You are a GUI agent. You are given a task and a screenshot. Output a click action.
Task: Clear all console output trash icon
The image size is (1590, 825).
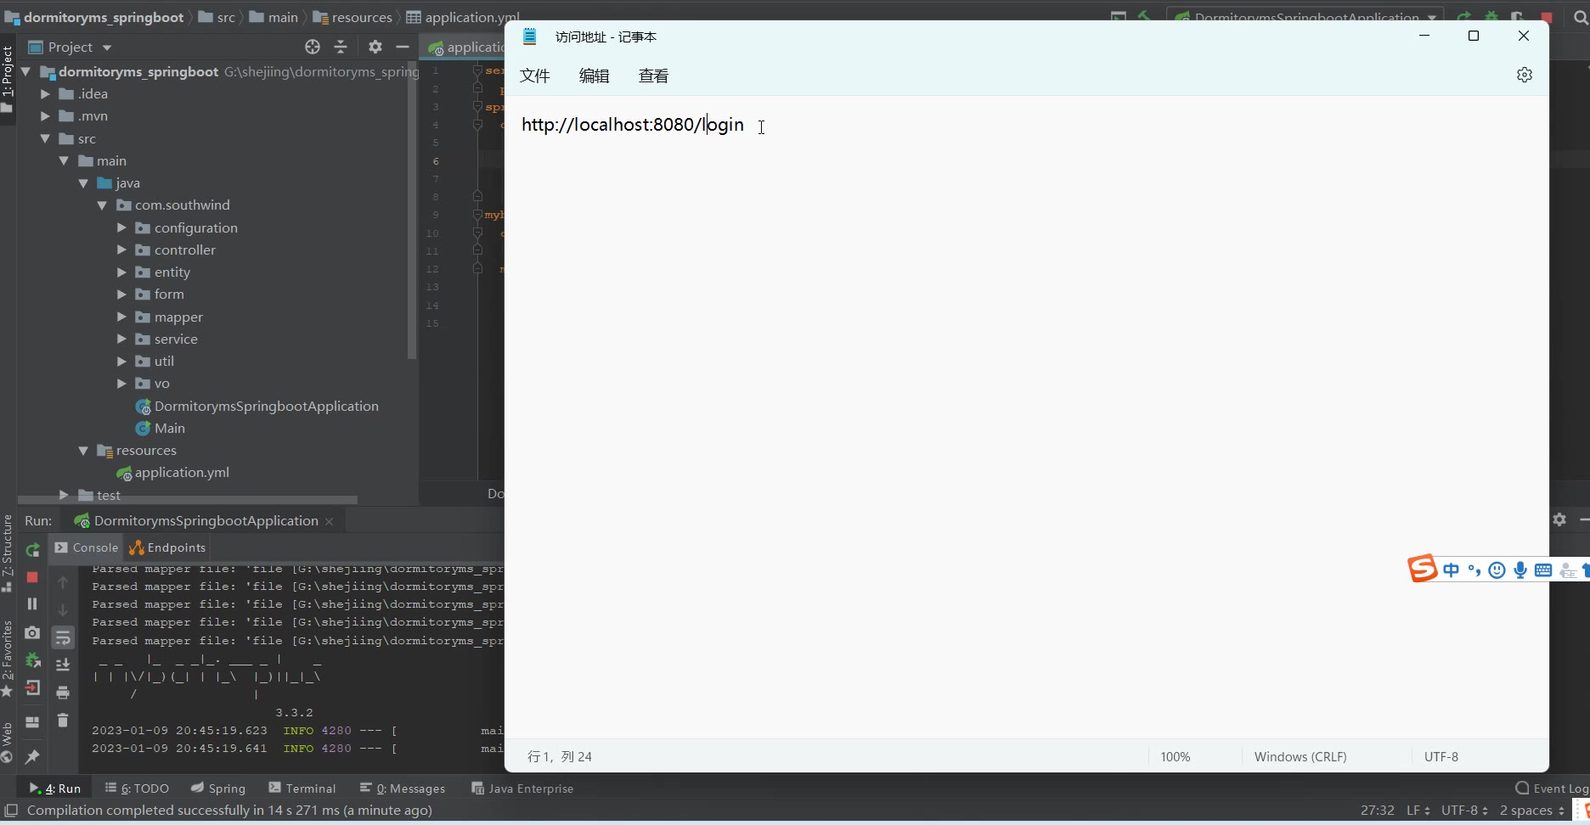pyautogui.click(x=63, y=720)
